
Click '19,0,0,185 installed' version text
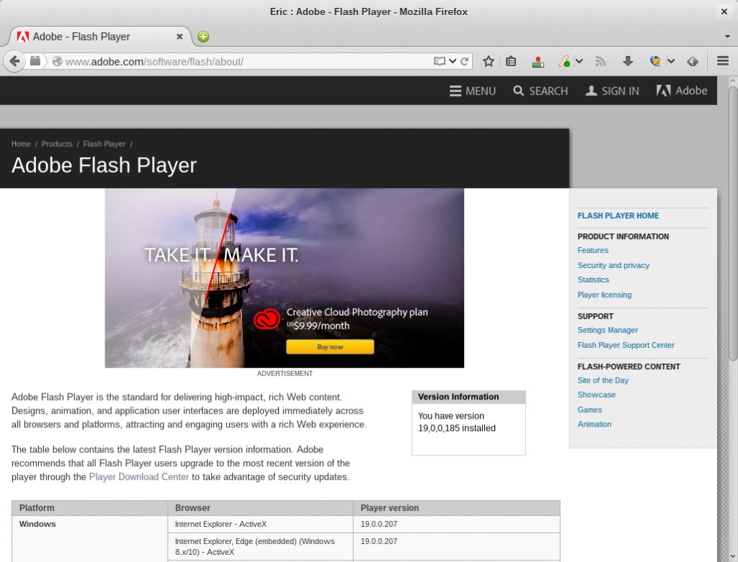(x=456, y=428)
